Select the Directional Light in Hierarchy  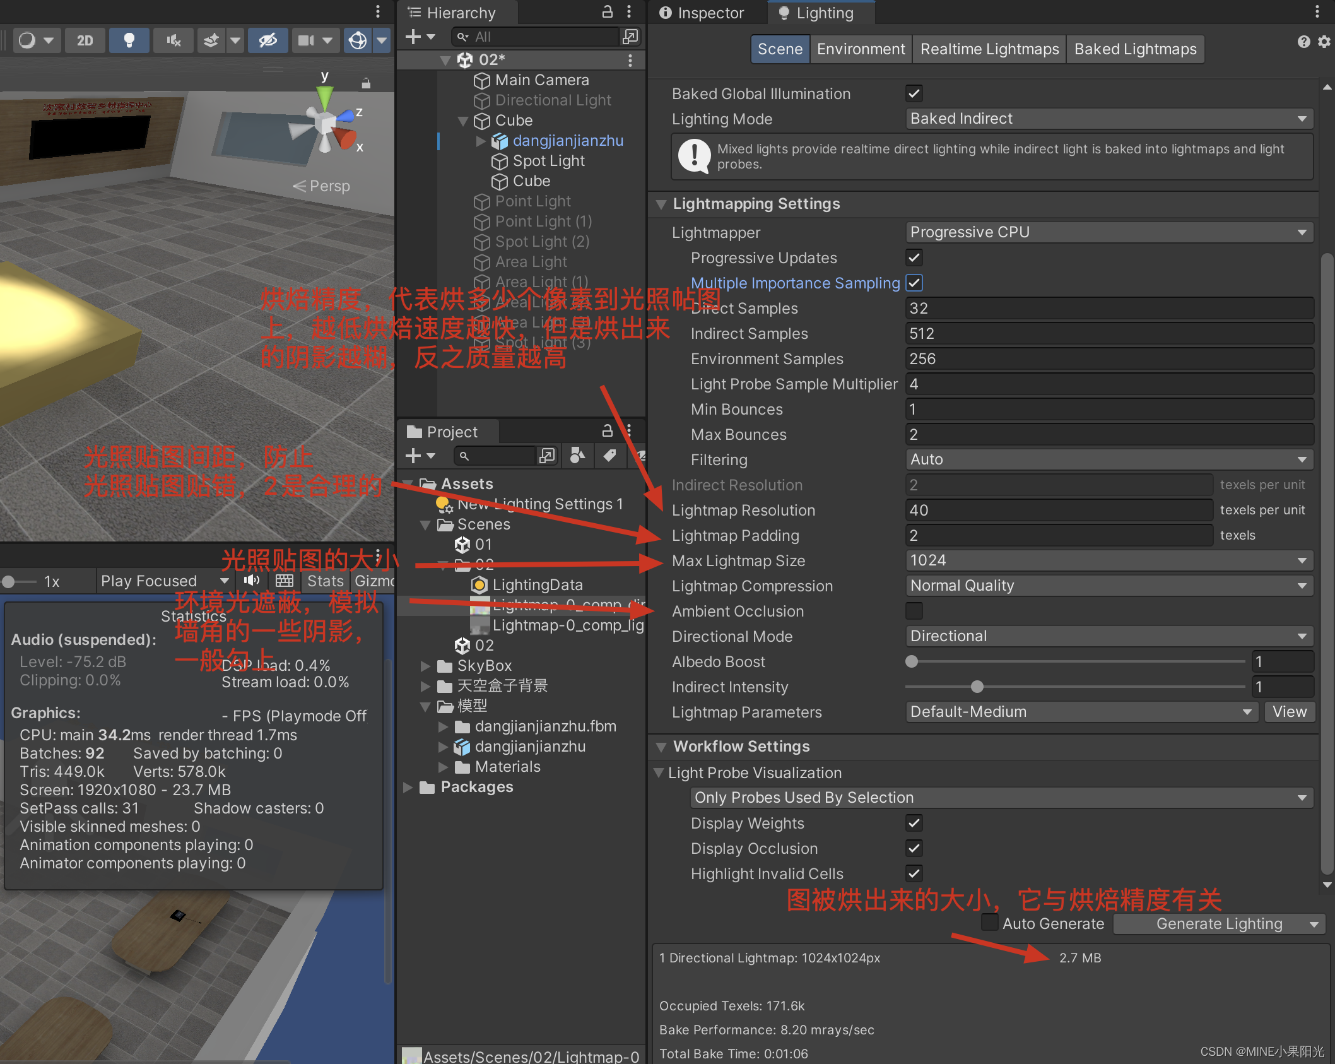pyautogui.click(x=547, y=99)
